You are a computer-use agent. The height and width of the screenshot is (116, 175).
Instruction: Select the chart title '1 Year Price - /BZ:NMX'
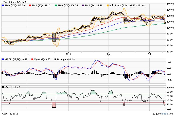14,2
